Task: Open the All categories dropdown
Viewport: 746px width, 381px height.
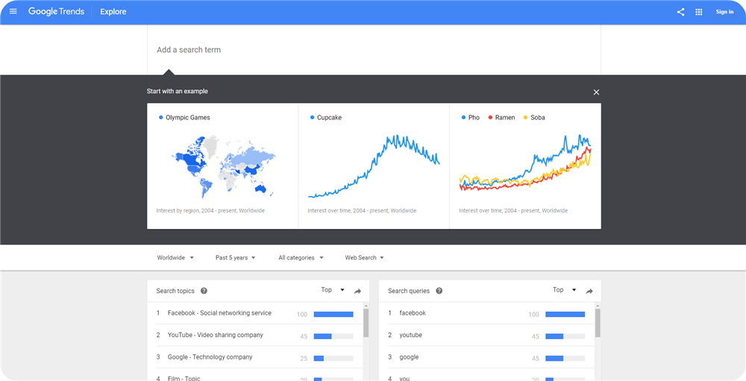Action: click(x=301, y=258)
